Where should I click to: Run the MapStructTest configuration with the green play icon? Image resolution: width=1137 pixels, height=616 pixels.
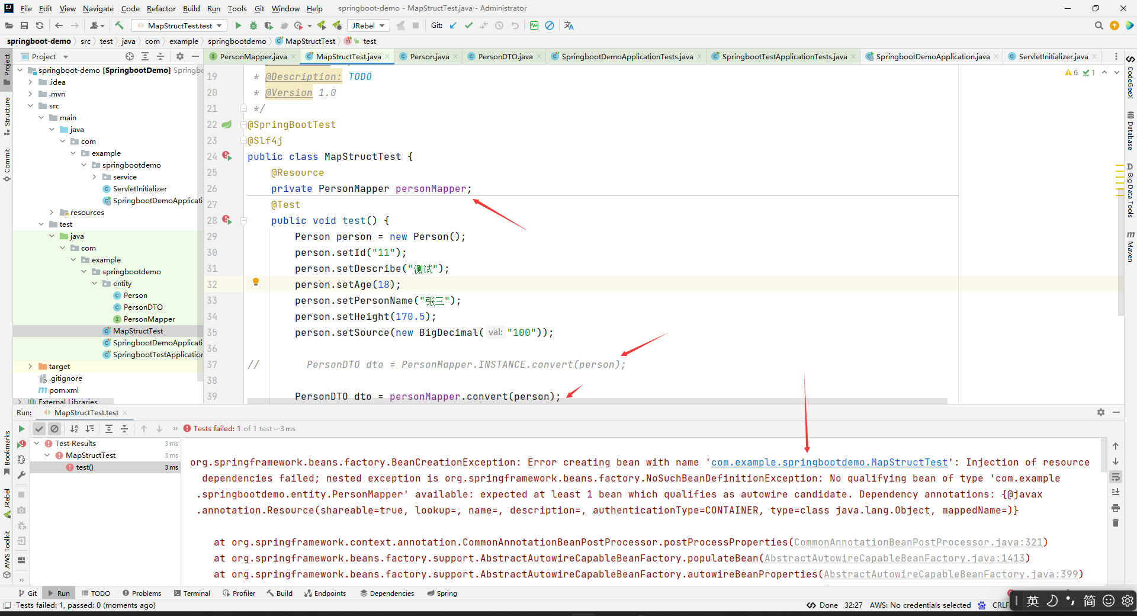pyautogui.click(x=237, y=25)
